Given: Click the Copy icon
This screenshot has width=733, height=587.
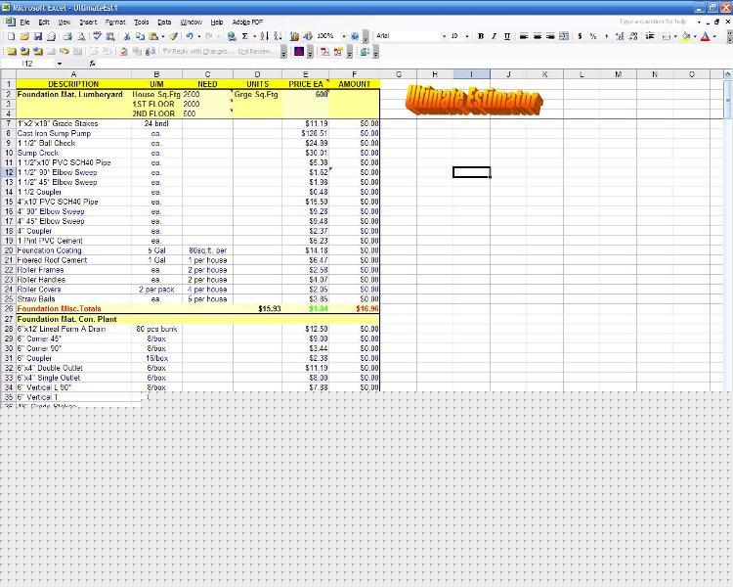Looking at the screenshot, I should pos(140,36).
